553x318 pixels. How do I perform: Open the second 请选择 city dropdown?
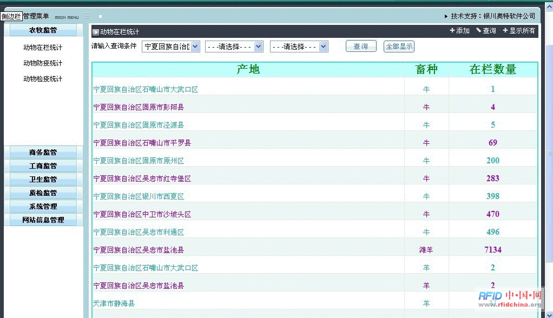point(234,47)
